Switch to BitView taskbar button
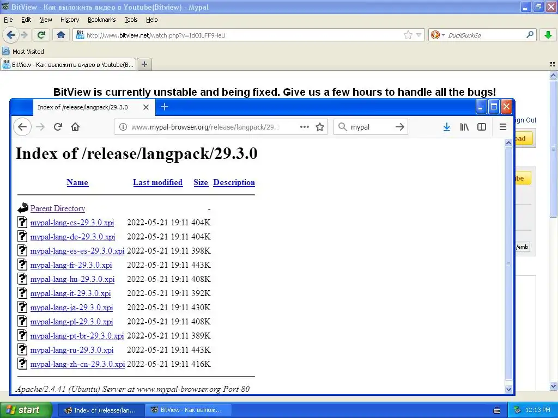This screenshot has width=558, height=418. 189,410
